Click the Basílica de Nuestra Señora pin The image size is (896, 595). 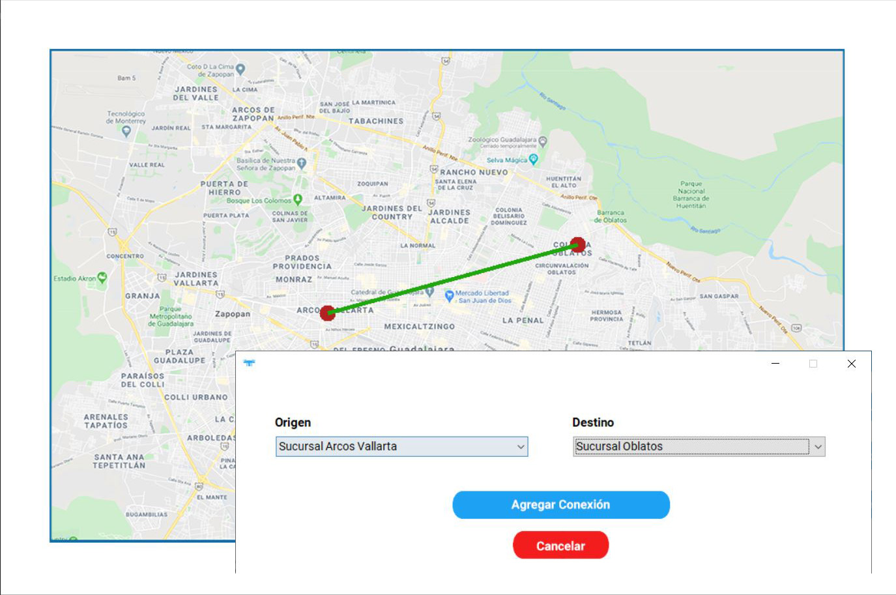pyautogui.click(x=302, y=164)
